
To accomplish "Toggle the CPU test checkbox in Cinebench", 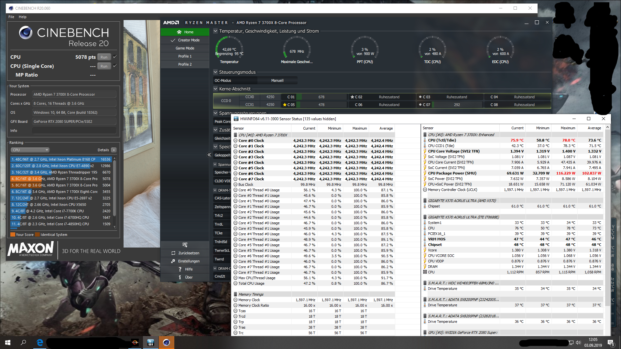I will point(115,57).
